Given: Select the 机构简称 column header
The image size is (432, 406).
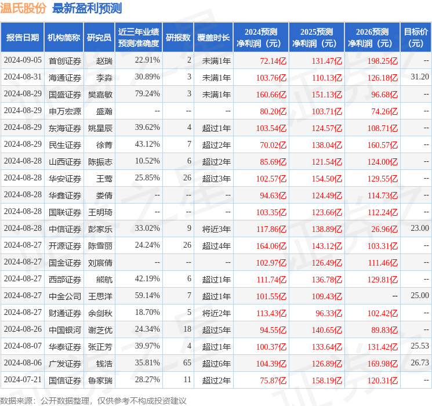Looking at the screenshot, I should tap(64, 38).
